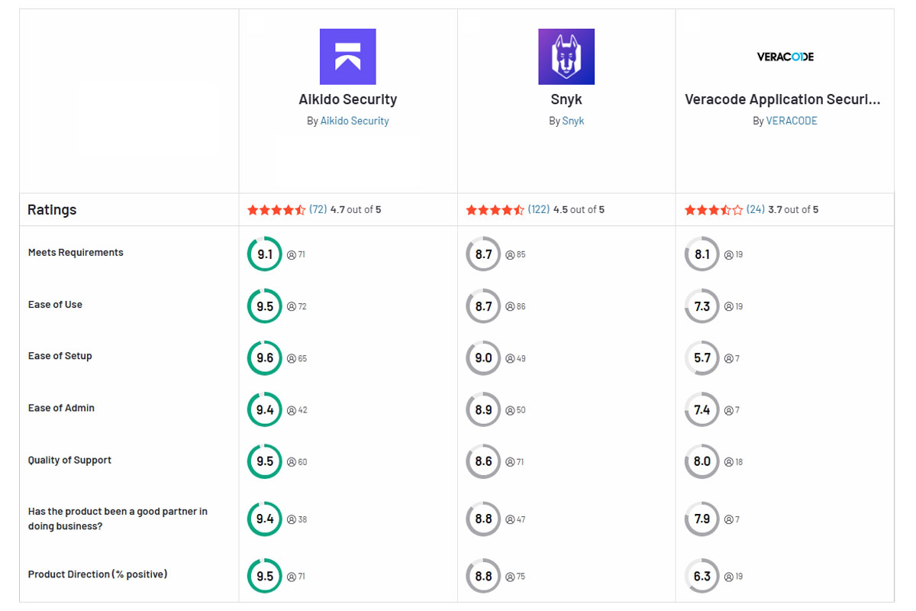
Task: Click Veracode's 5.7 Ease of Setup score circle
Action: tap(702, 358)
